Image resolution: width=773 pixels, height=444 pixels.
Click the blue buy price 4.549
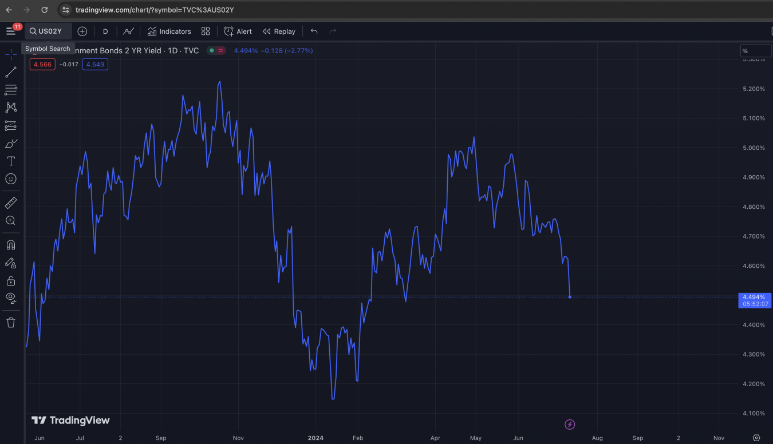click(x=95, y=64)
